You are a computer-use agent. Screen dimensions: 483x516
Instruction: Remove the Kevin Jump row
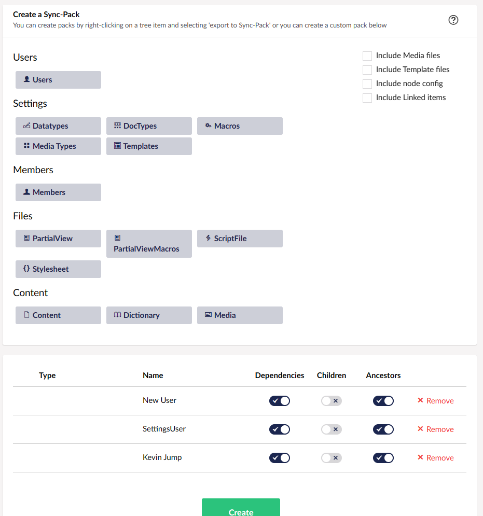point(436,458)
